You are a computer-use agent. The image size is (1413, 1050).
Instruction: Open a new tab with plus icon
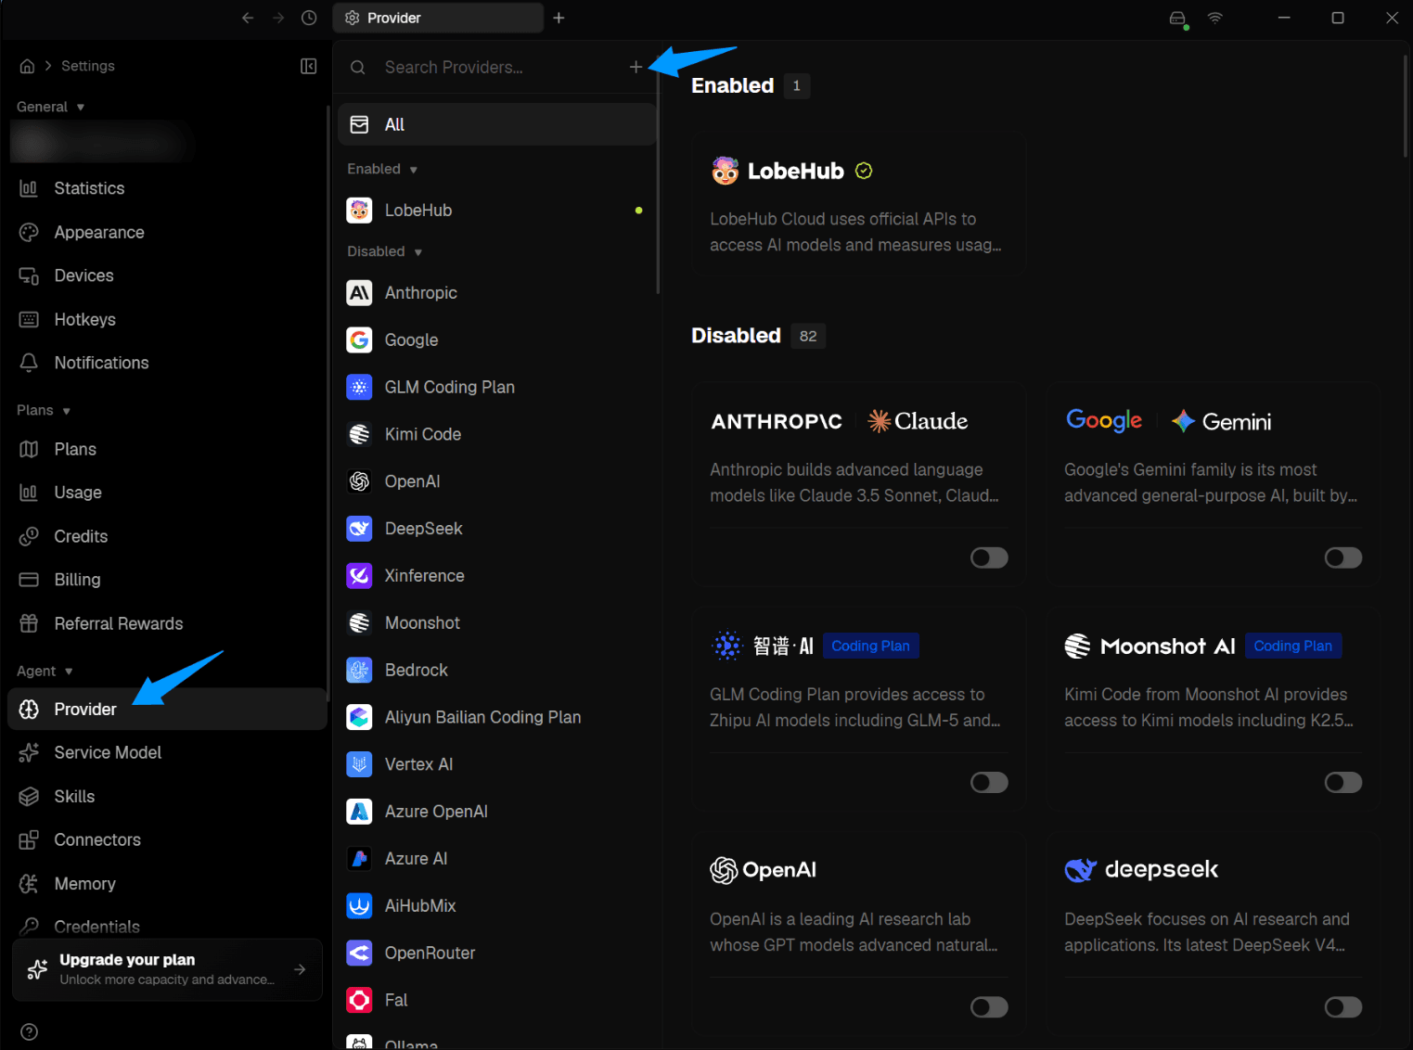(559, 18)
